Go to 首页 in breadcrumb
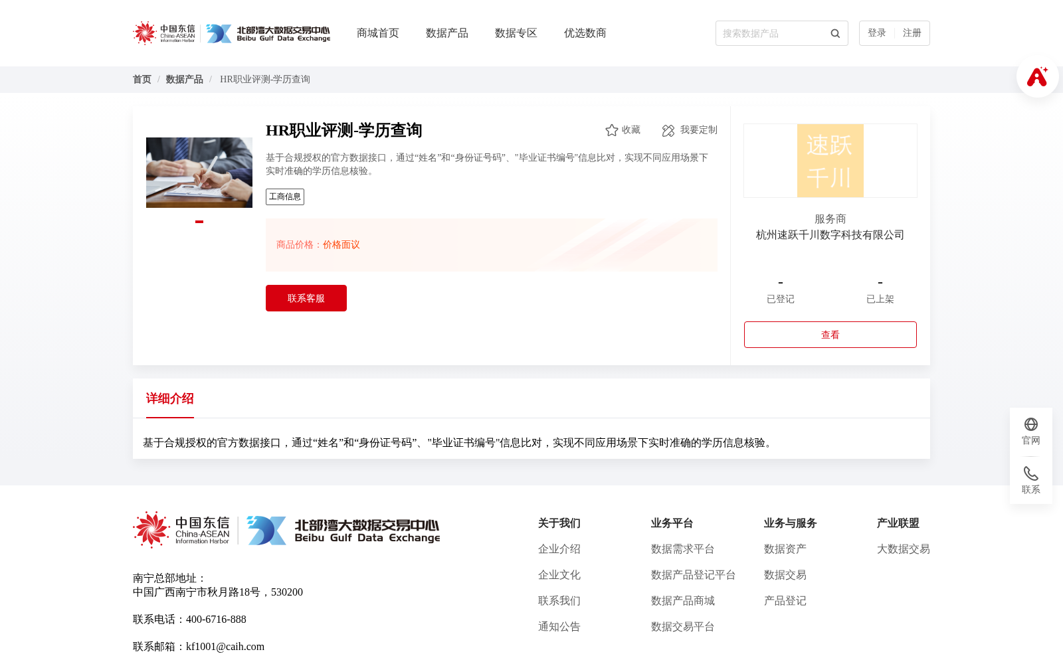This screenshot has width=1063, height=664. 142,80
